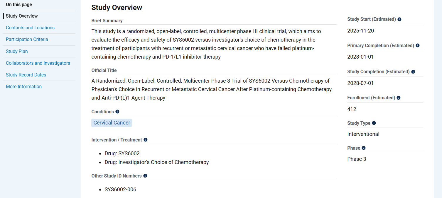Jump to Study Overview section
The width and height of the screenshot is (442, 198).
(22, 16)
